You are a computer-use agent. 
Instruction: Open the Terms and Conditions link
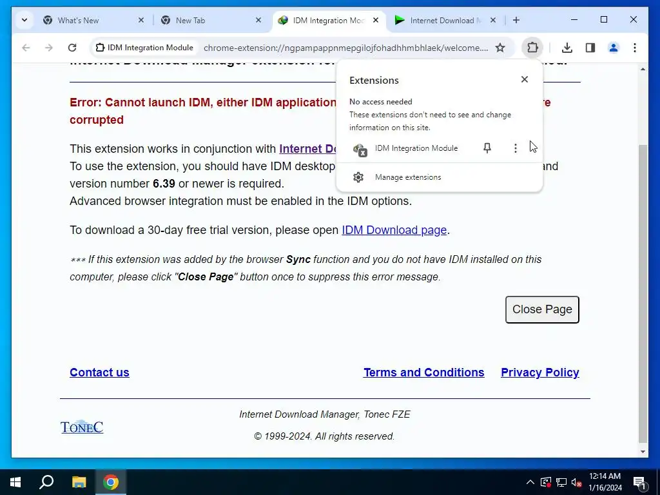[x=424, y=372]
